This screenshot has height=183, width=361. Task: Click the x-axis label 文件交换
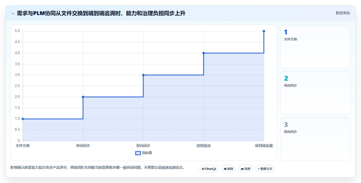coord(23,146)
